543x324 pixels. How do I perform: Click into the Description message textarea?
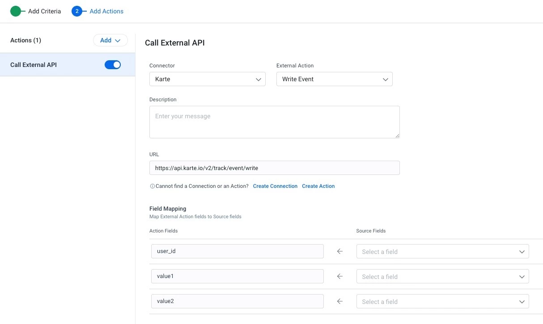tap(274, 122)
